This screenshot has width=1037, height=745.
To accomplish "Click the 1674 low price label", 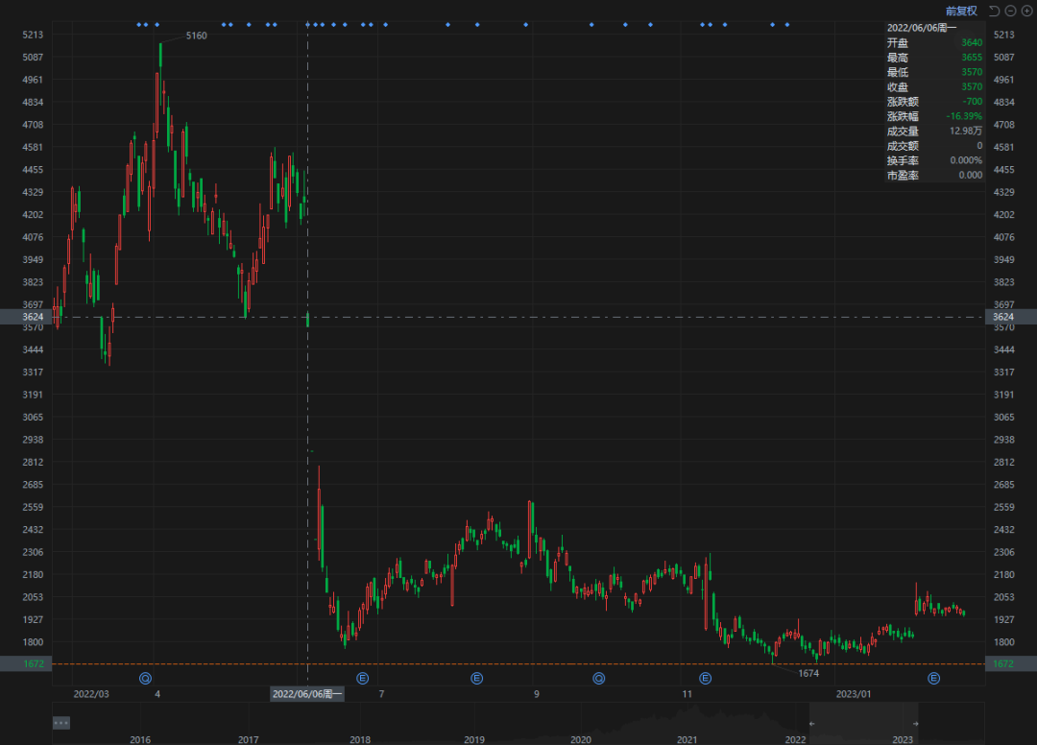I will pyautogui.click(x=808, y=673).
